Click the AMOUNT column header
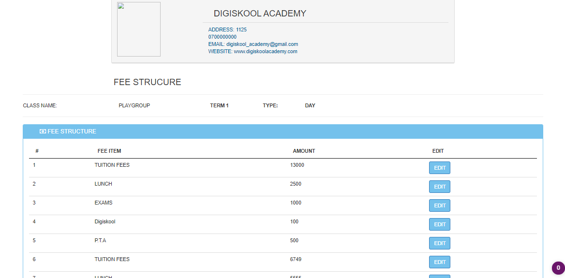This screenshot has width=565, height=278. click(304, 151)
